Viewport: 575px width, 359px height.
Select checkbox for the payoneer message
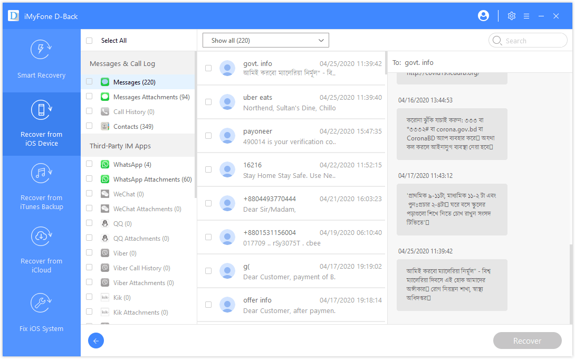tap(208, 136)
